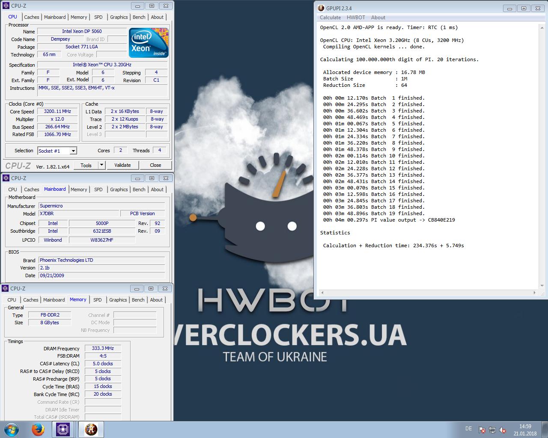This screenshot has width=548, height=438.
Task: Select Graphics tab in top CPU-Z window
Action: (119, 17)
